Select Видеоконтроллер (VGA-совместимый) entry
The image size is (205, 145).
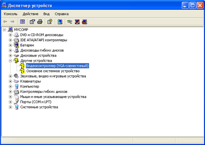pyautogui.click(x=57, y=66)
